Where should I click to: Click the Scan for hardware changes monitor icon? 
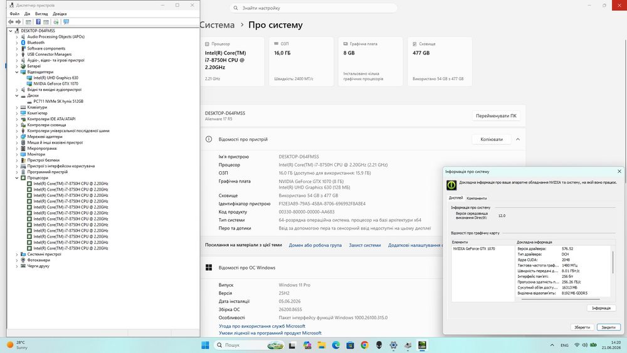tap(66, 22)
